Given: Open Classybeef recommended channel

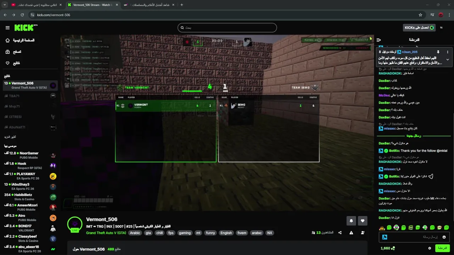Looking at the screenshot, I should [30, 238].
